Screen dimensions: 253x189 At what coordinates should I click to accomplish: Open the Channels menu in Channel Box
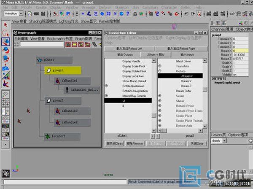pyautogui.click(x=222, y=30)
